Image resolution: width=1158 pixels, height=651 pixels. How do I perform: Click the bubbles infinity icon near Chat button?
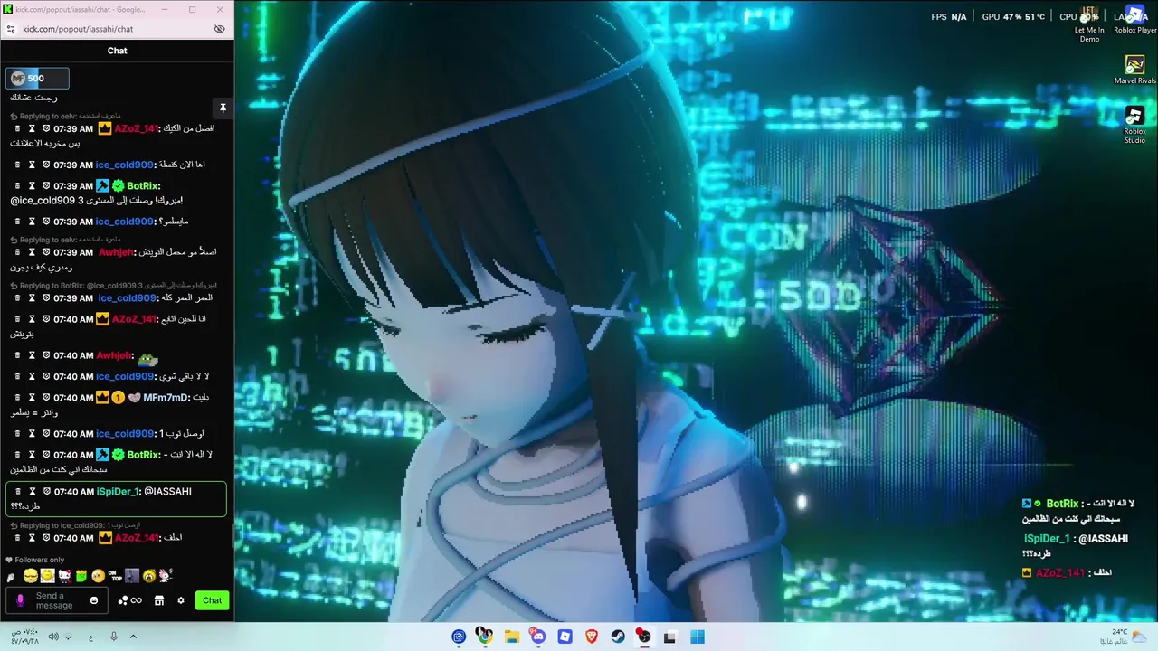[130, 600]
